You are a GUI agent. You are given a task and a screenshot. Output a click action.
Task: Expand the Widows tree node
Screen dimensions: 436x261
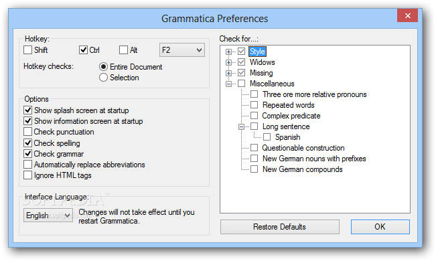tap(228, 62)
